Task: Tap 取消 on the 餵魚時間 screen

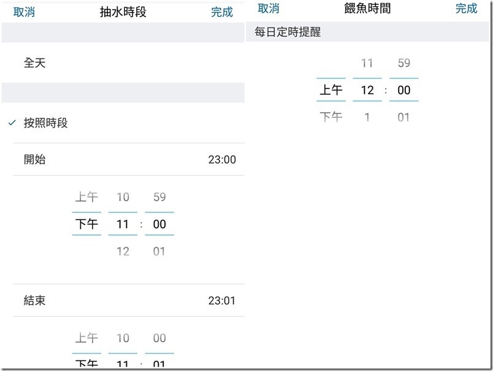Action: click(269, 9)
